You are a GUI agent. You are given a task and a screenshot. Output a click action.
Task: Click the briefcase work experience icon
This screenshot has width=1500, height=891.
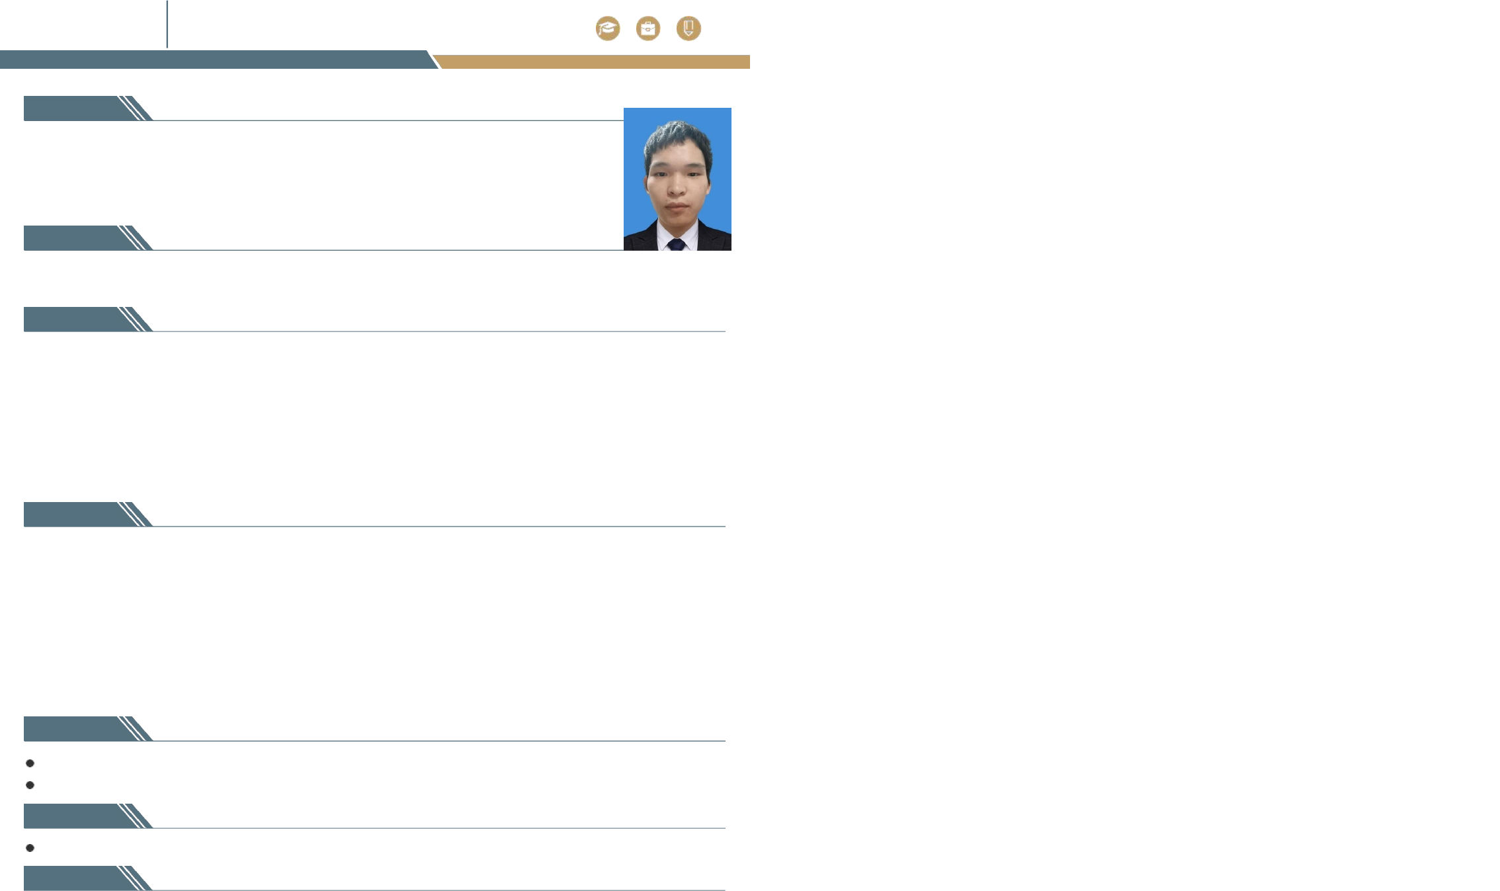click(648, 28)
